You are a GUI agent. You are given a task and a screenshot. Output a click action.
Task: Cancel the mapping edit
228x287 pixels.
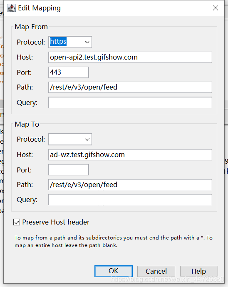click(x=156, y=271)
